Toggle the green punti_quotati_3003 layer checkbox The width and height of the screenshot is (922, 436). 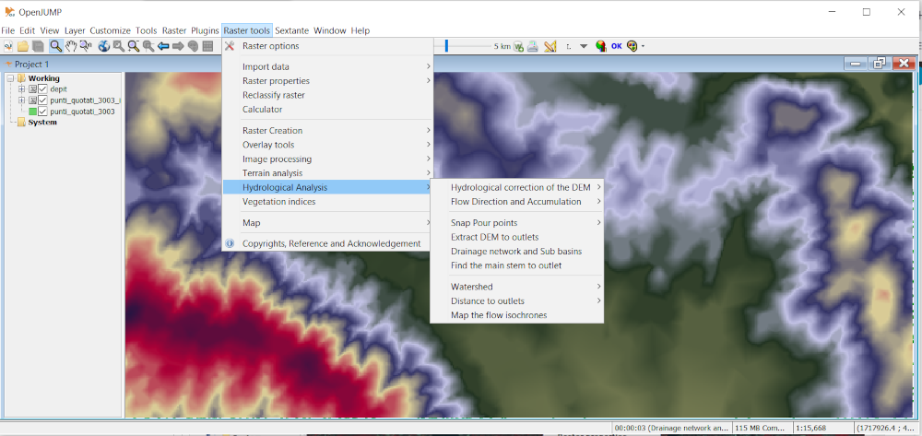[x=42, y=111]
